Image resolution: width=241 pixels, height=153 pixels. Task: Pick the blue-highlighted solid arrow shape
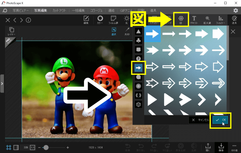coord(152,34)
